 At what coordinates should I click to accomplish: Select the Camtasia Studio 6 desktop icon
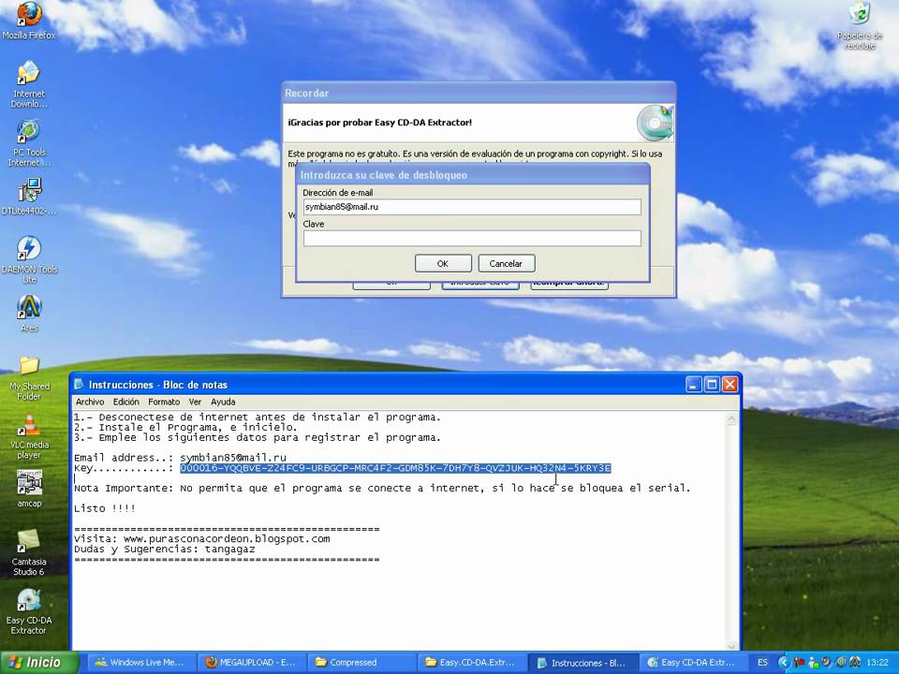[x=29, y=552]
